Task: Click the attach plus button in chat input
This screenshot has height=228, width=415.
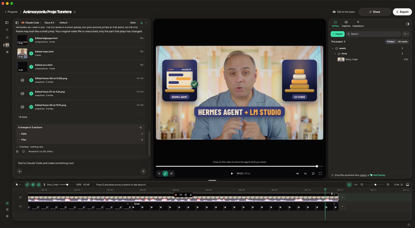Action: point(20,171)
